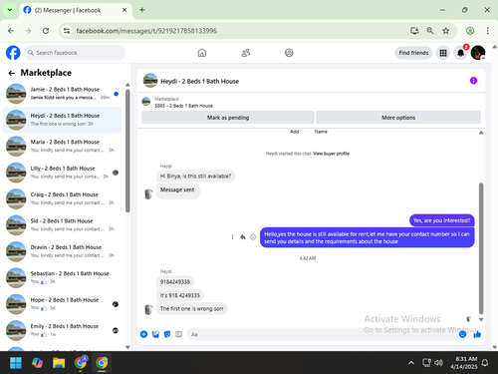498x374 pixels.
Task: Open Sebastian - 2 Beds 1 Bath House chat
Action: pyautogui.click(x=62, y=277)
